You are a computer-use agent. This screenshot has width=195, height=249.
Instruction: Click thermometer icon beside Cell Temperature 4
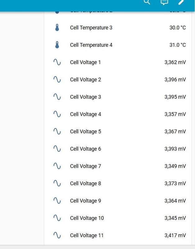coord(57,45)
